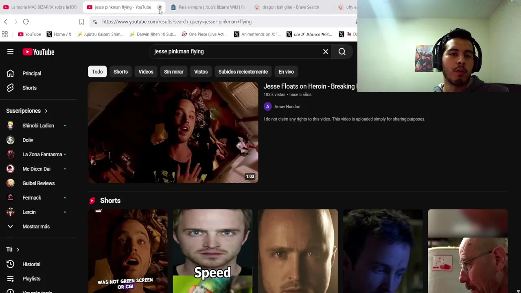Click the video description text 'I do not claim'
This screenshot has height=293, width=521.
pos(344,119)
